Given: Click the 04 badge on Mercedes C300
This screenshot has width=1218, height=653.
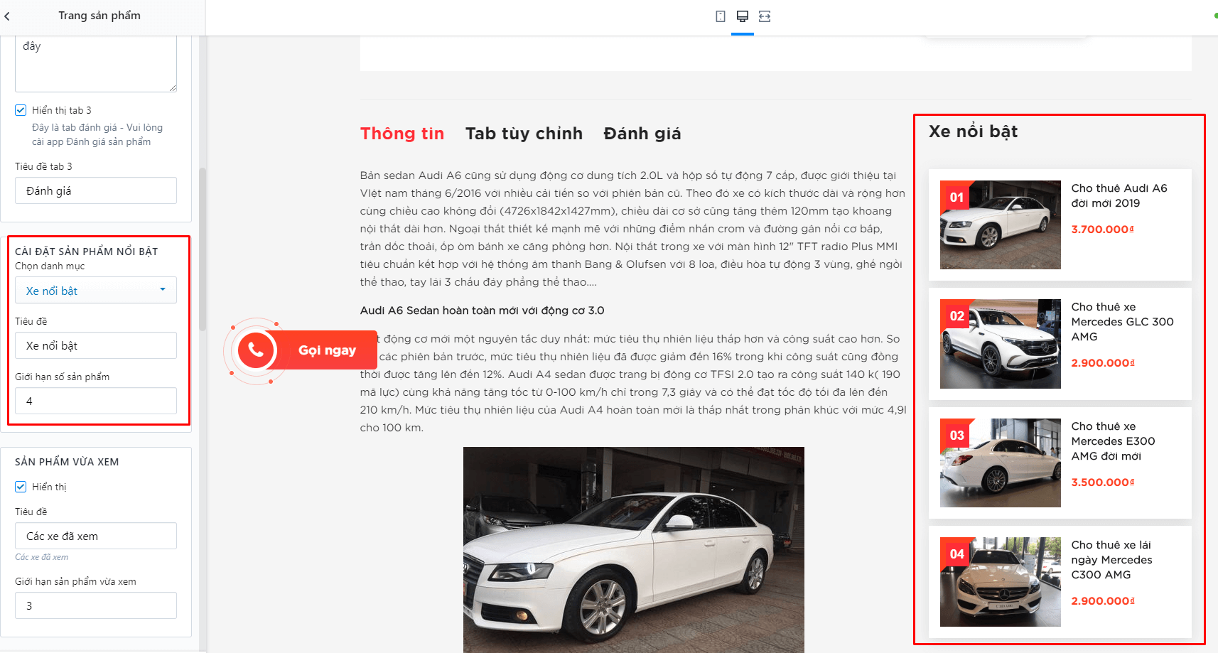Looking at the screenshot, I should [x=957, y=554].
